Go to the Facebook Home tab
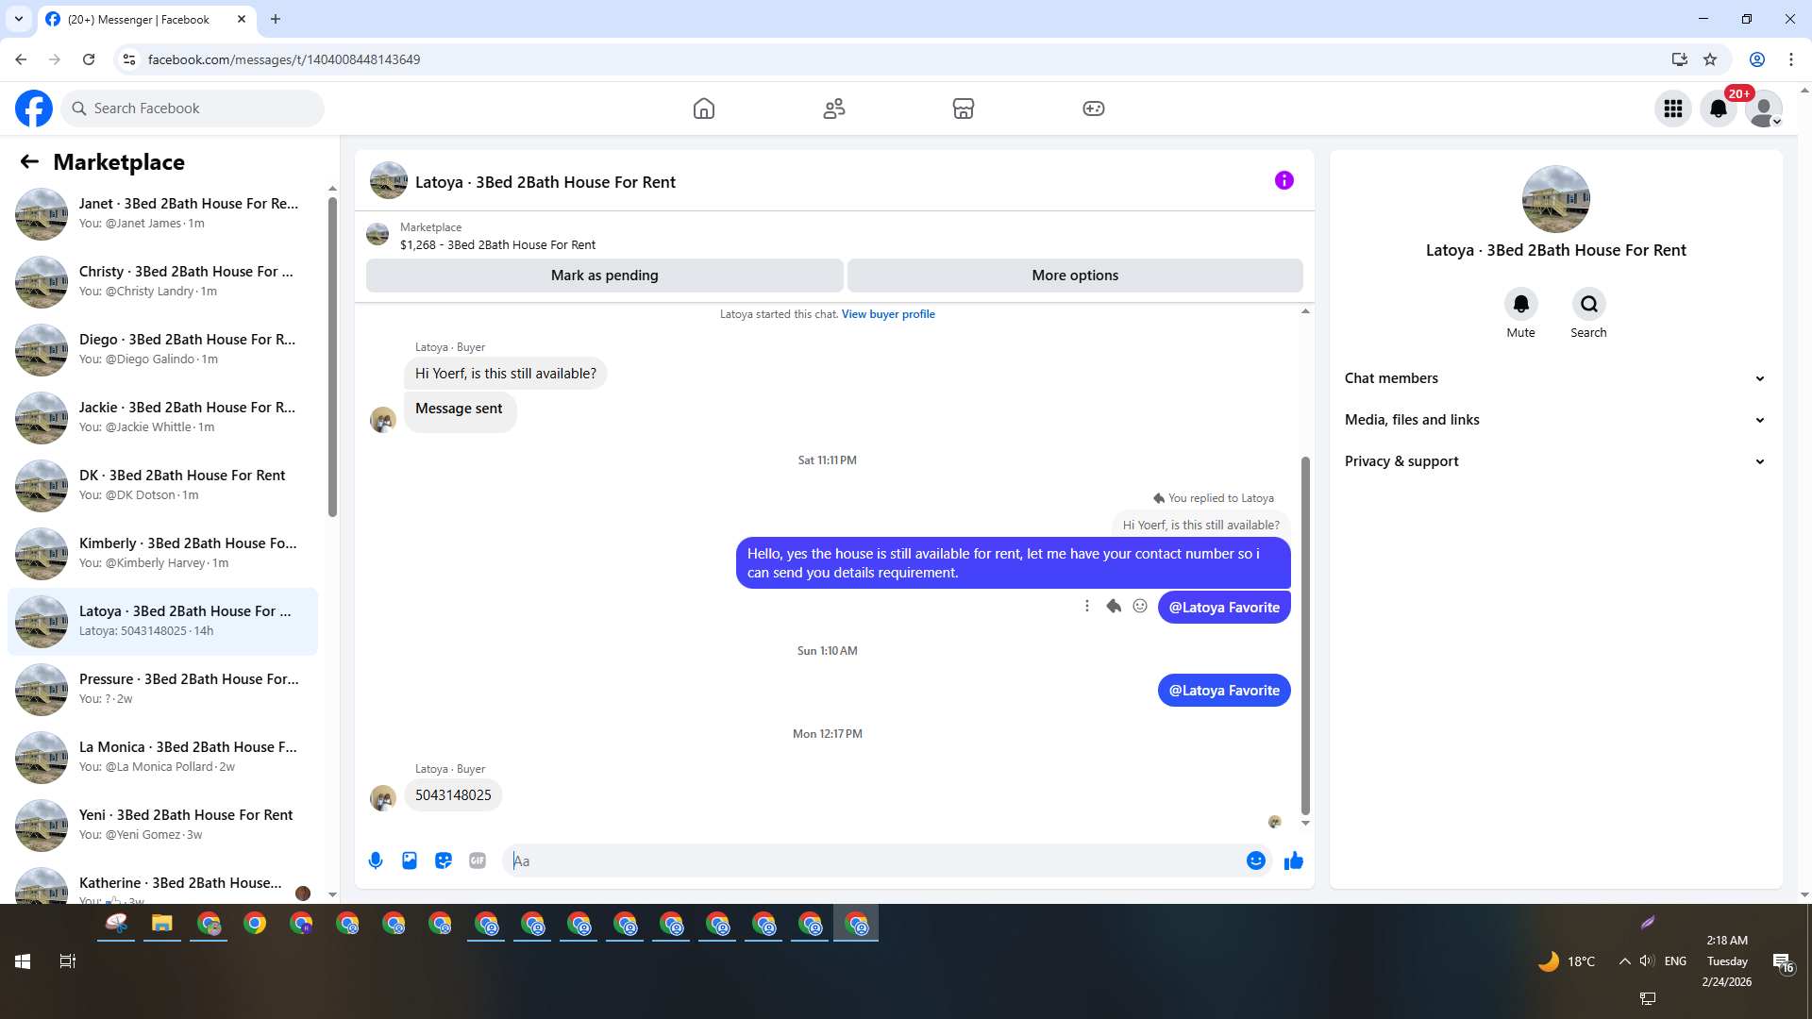The height and width of the screenshot is (1019, 1812). click(703, 109)
